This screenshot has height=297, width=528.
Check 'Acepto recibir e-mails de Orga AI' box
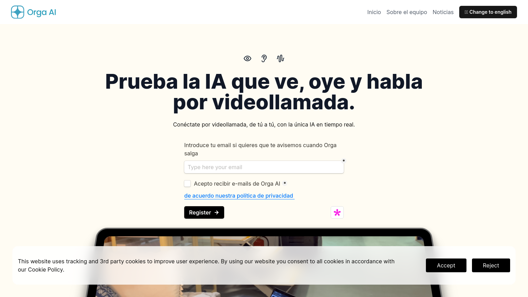(187, 184)
